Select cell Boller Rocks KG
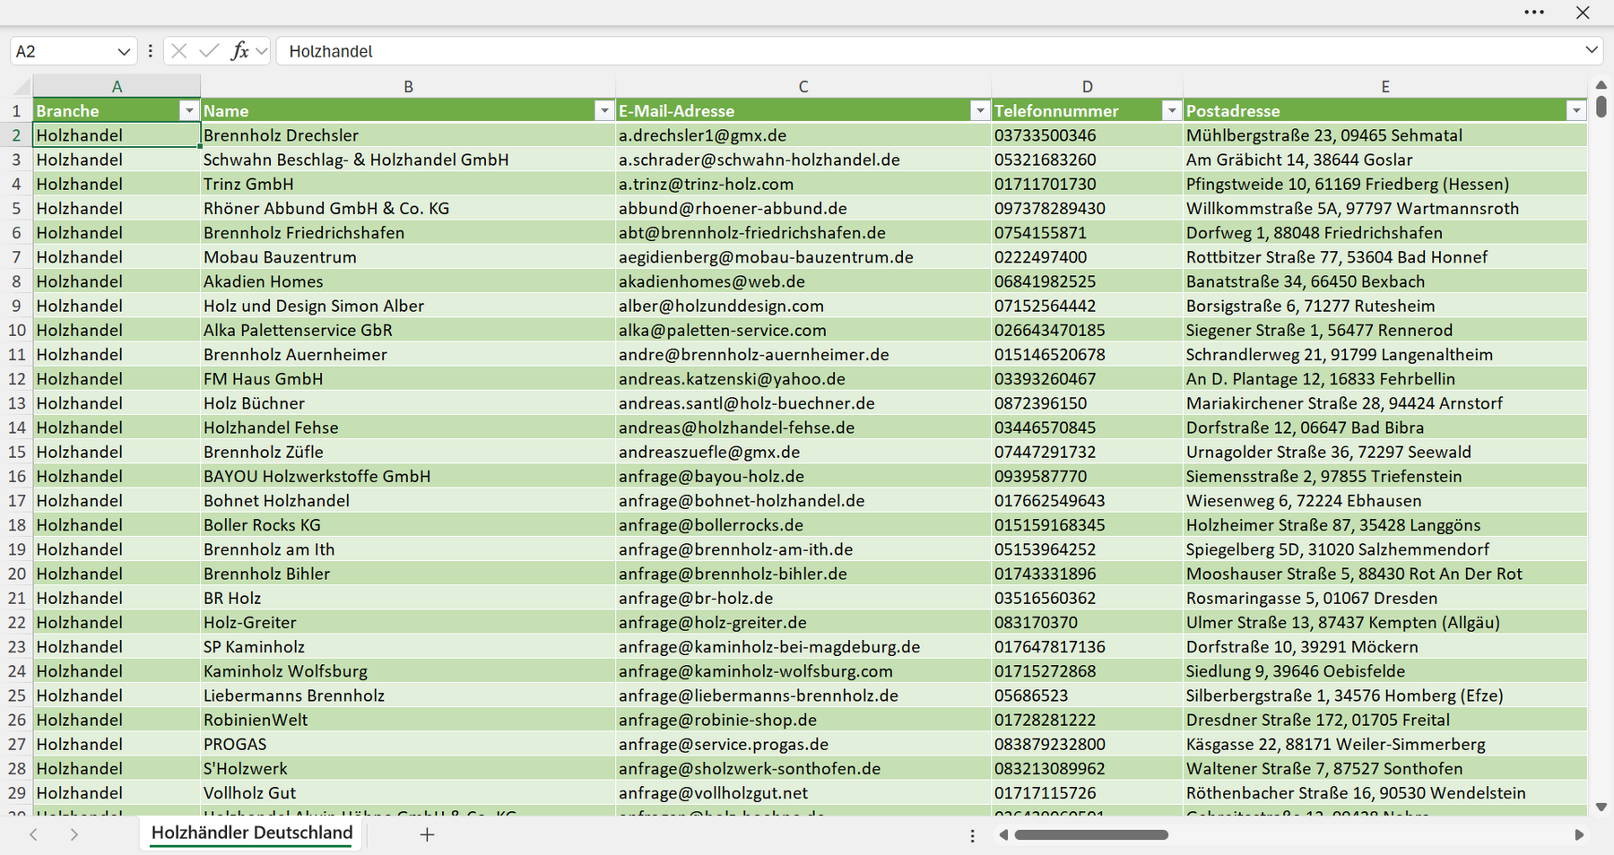This screenshot has height=855, width=1614. pyautogui.click(x=408, y=524)
